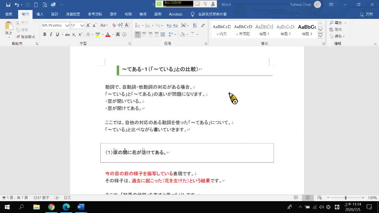The width and height of the screenshot is (379, 213).
Task: Expand the styles gallery More arrow
Action: (320, 36)
